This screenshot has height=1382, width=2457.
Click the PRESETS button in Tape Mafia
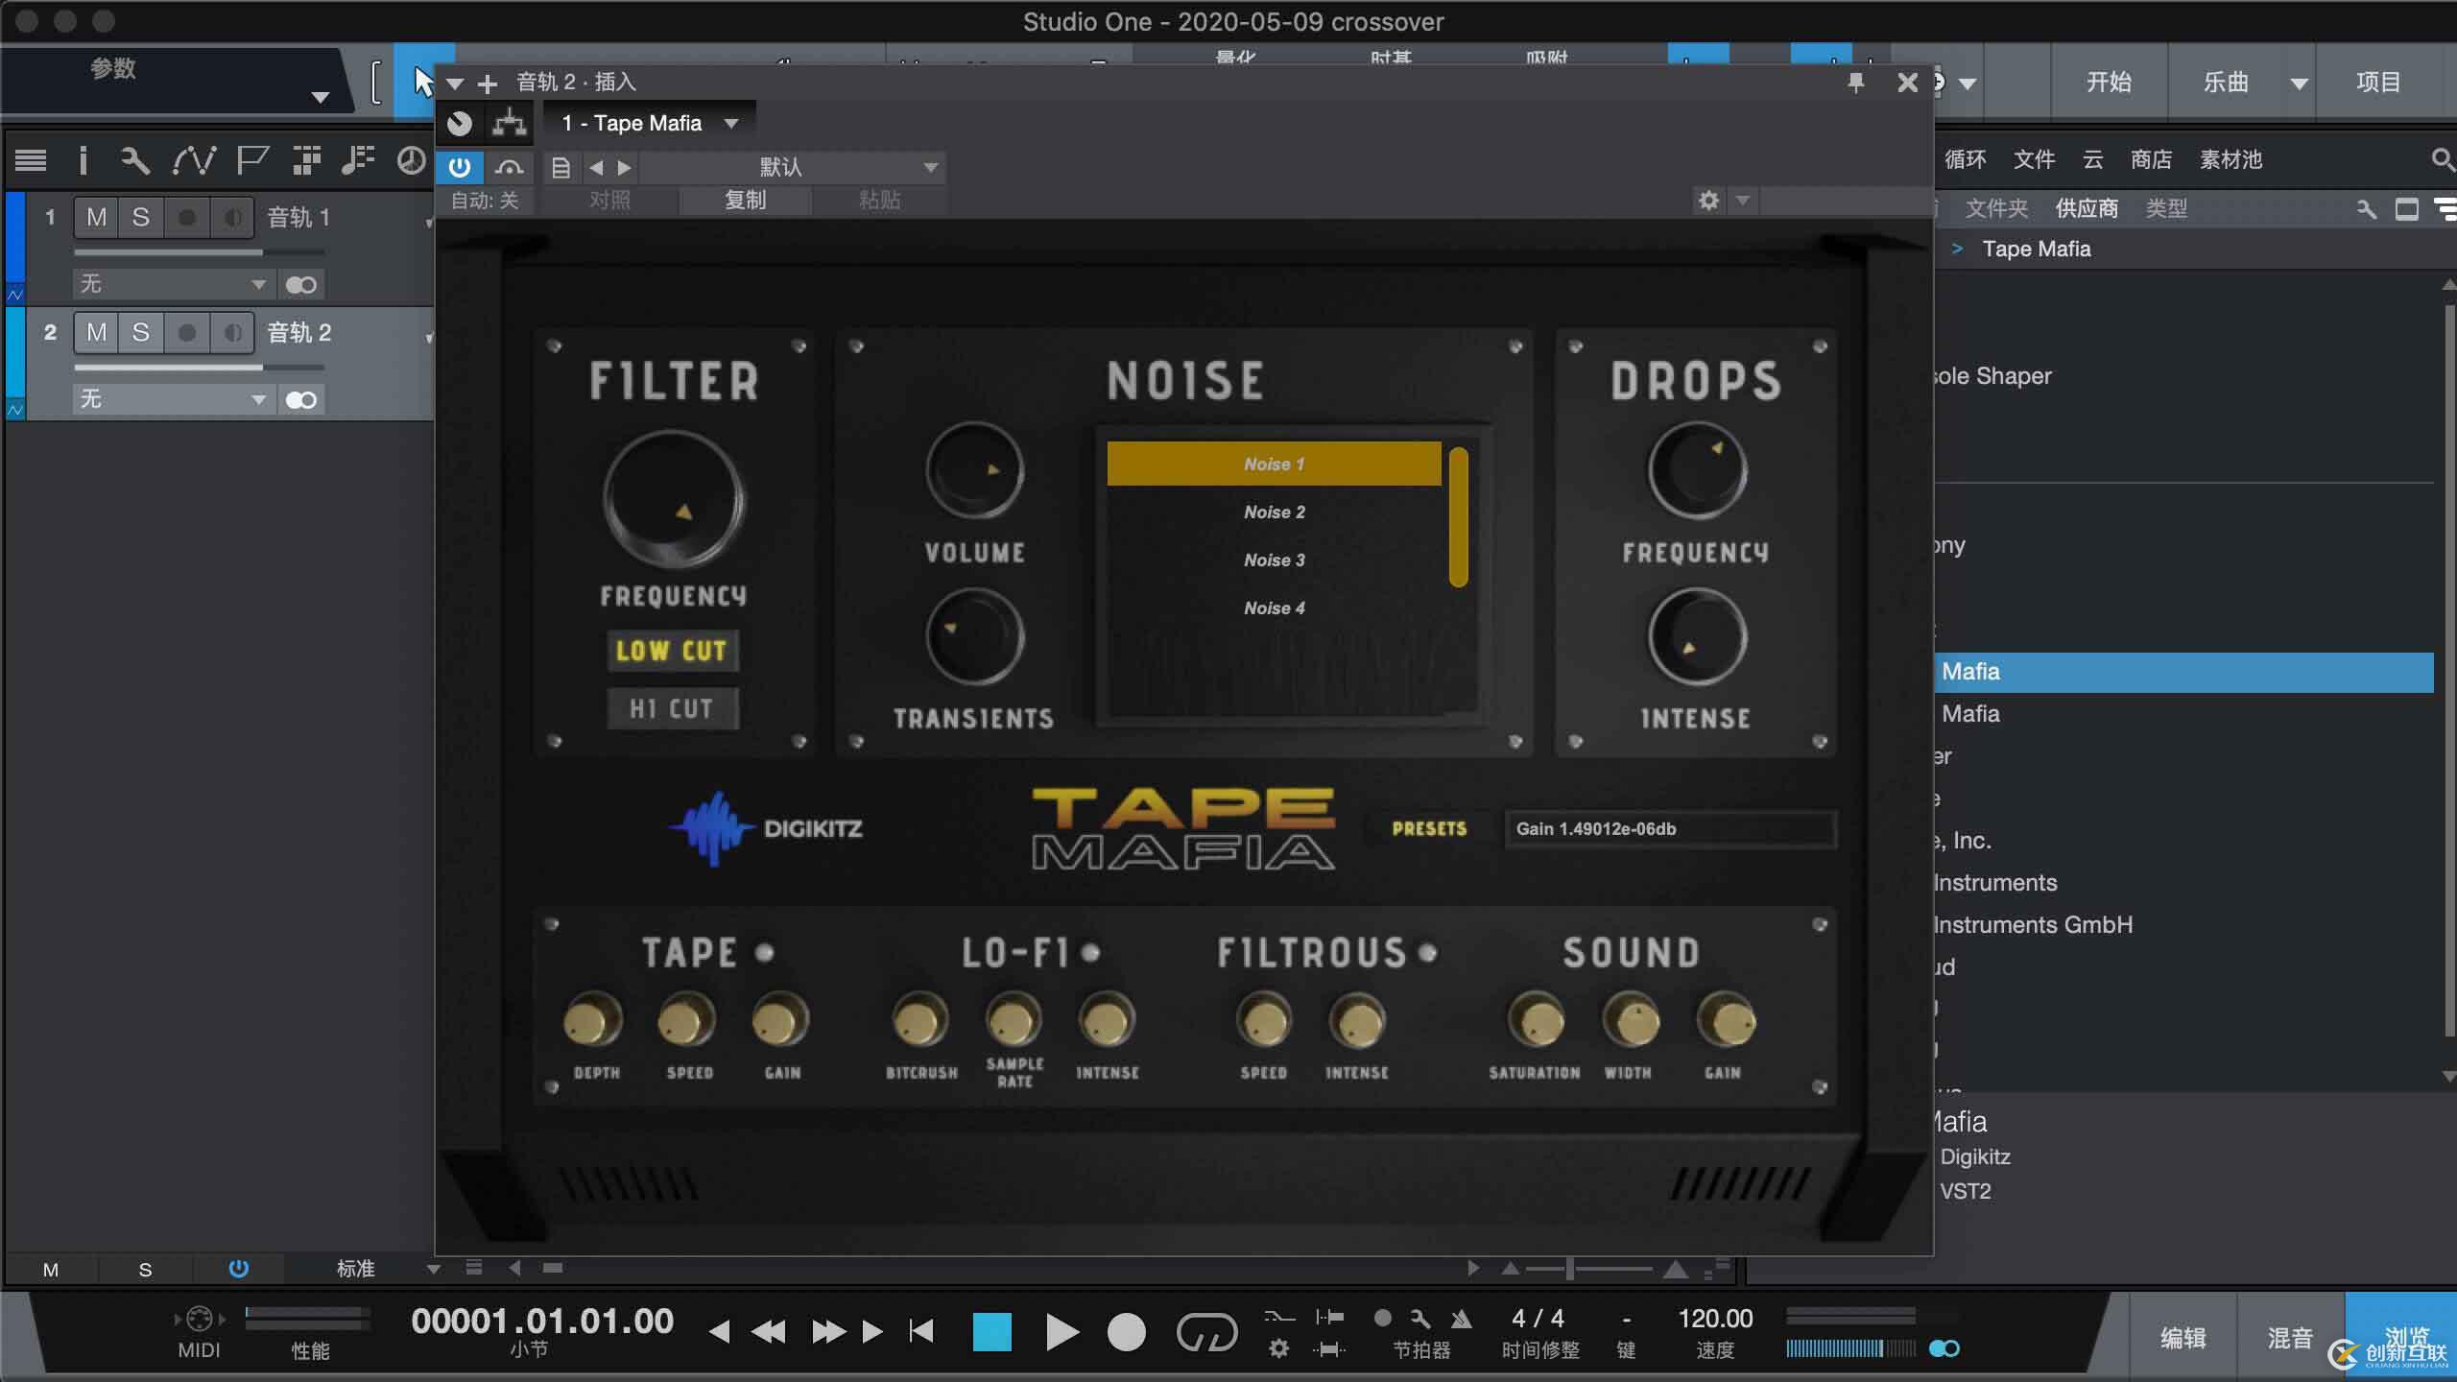click(1429, 829)
